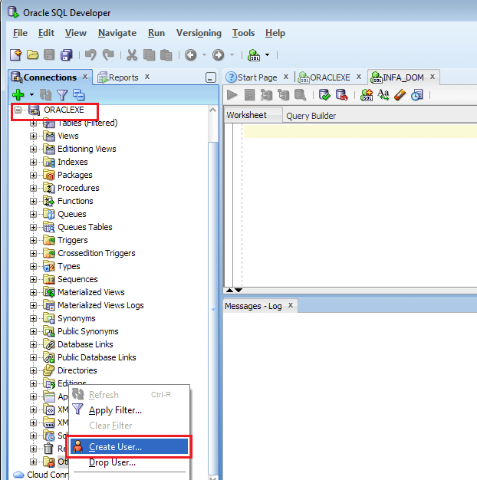Click the Forward navigation arrow icon
This screenshot has height=480, width=477.
click(219, 55)
